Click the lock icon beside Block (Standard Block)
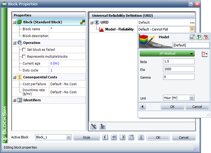Viewport: 211px width, 153px height. [82, 22]
